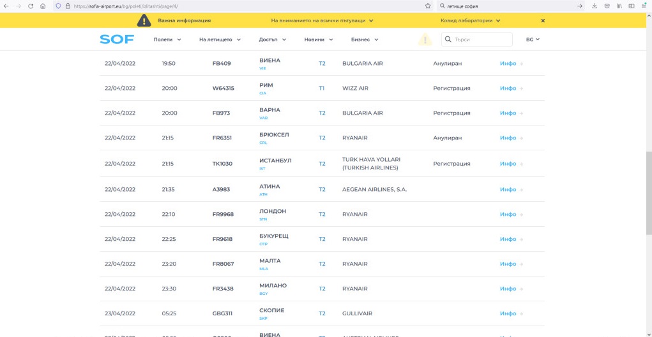Open the 'Новини' menu
The image size is (652, 337).
[x=319, y=39]
